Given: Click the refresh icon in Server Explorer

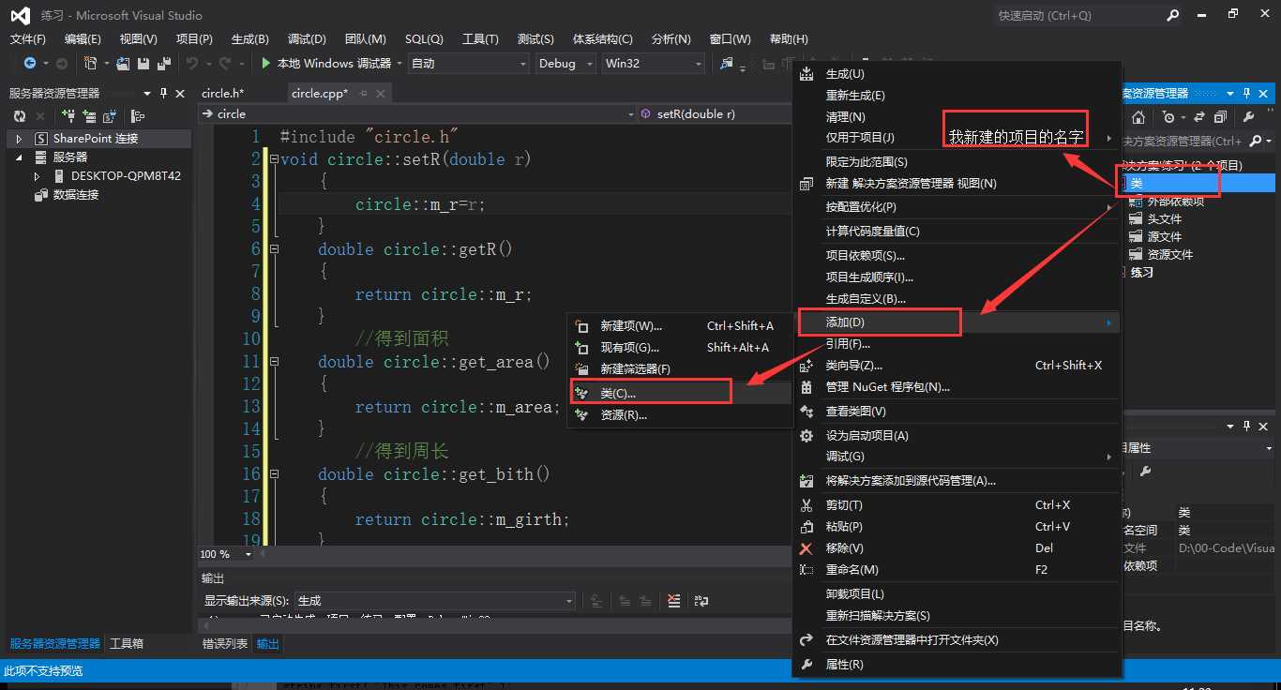Looking at the screenshot, I should [x=19, y=116].
